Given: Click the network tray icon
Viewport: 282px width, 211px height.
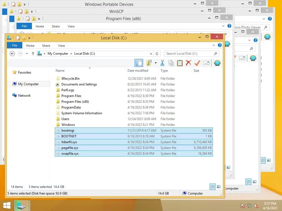Looking at the screenshot, I should 250,206.
